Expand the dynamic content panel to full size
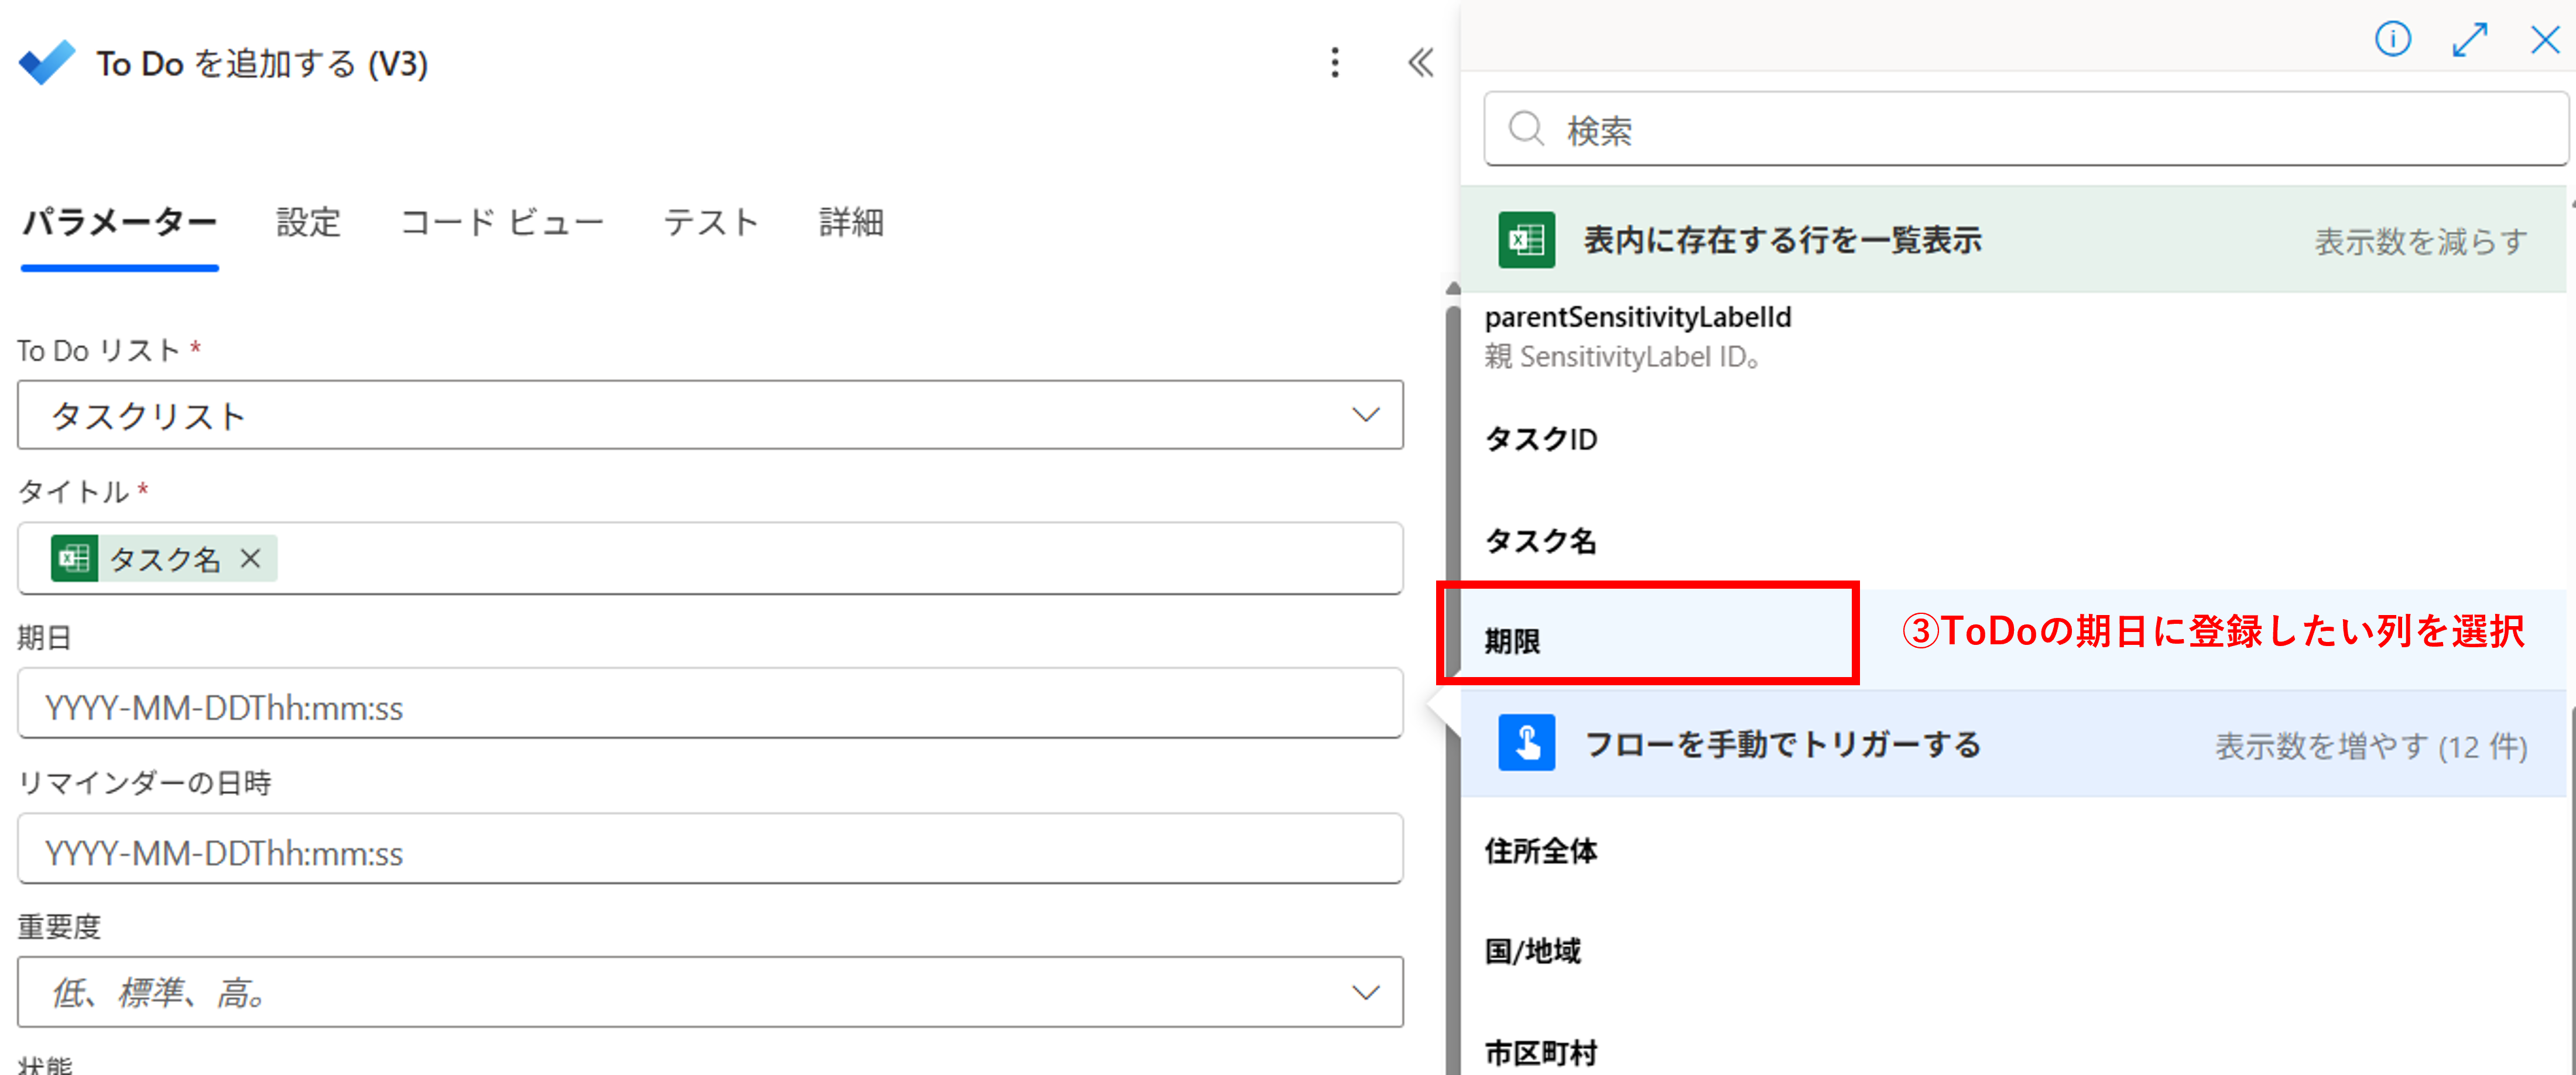Screen dimensions: 2576x1075 pos(2469,40)
